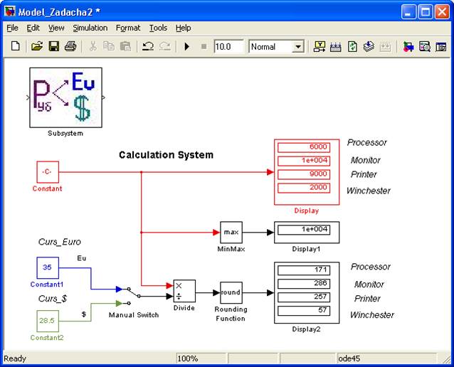The height and width of the screenshot is (367, 454).
Task: Click the value 171 in Display2
Action: (304, 270)
